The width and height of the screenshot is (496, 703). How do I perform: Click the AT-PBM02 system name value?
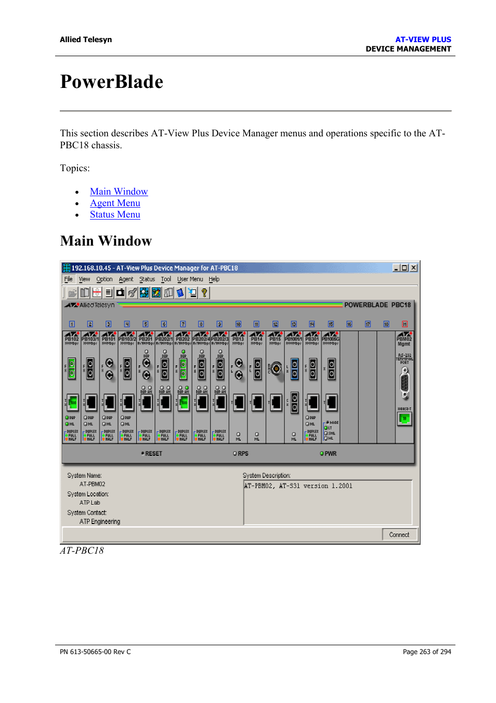pyautogui.click(x=93, y=484)
